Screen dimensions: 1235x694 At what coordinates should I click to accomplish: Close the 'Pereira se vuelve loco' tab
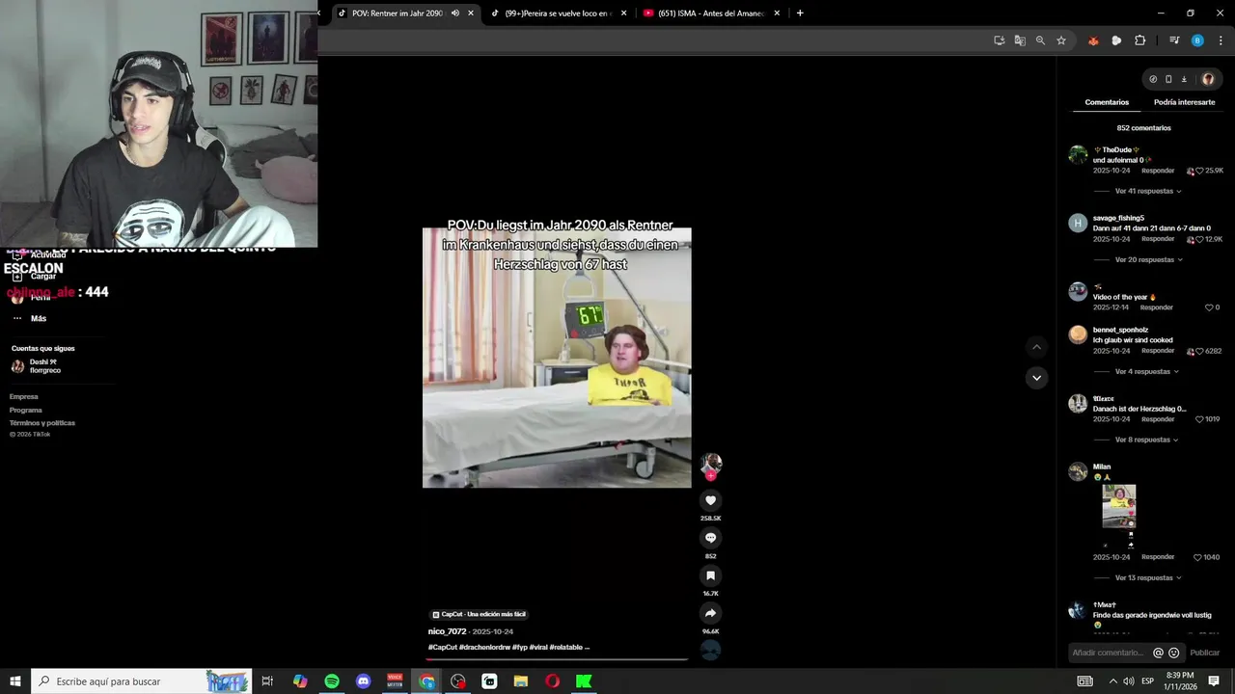tap(623, 13)
